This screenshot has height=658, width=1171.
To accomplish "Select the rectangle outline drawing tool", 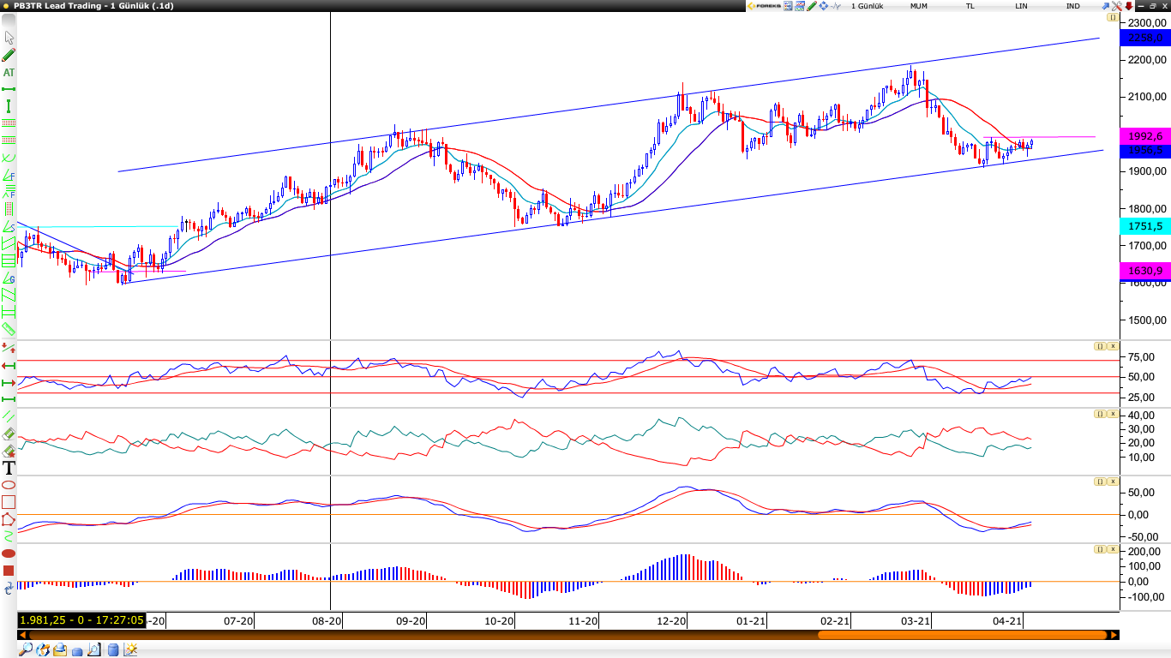I will [9, 502].
